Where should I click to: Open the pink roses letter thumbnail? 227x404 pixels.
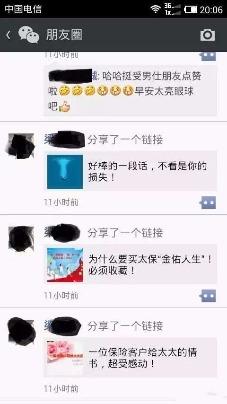pos(65,358)
